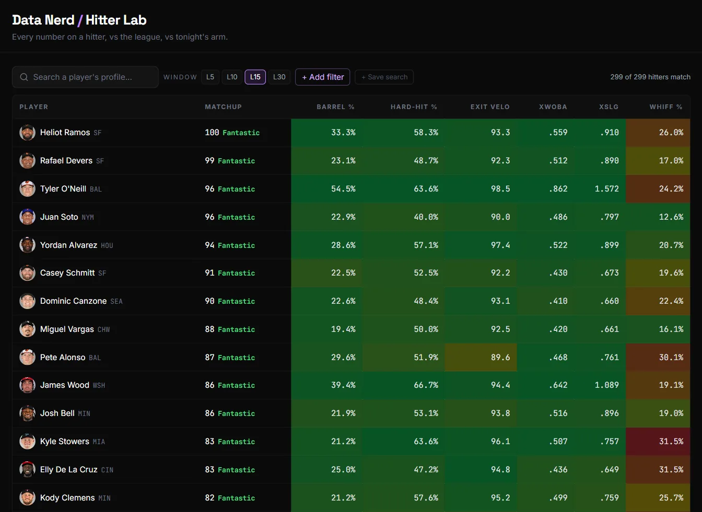
Task: Sort by xSLG column header
Action: [609, 107]
